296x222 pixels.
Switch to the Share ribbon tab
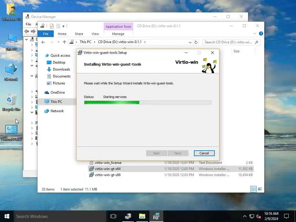(x=79, y=34)
